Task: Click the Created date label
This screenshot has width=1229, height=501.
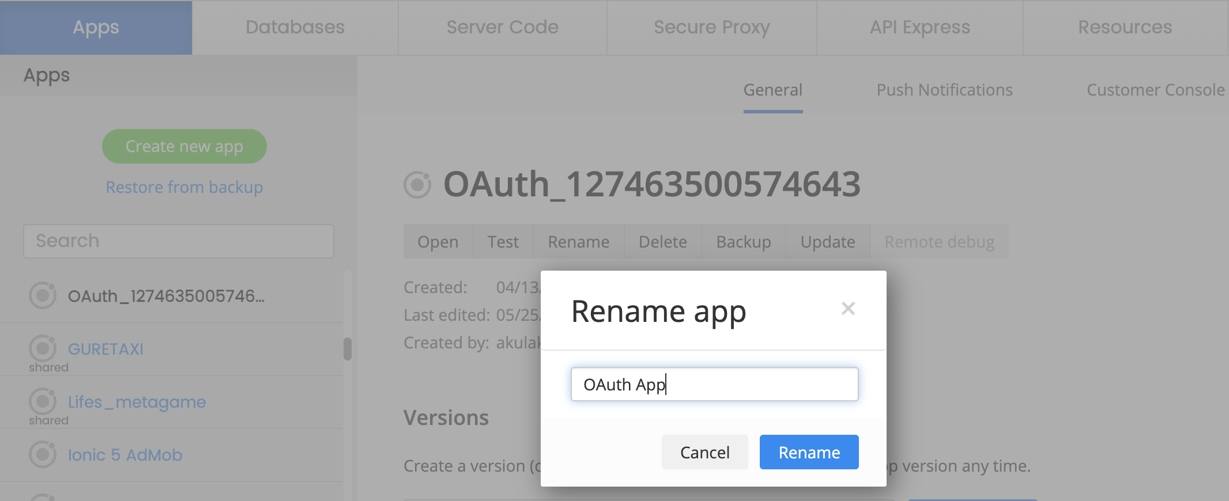Action: pyautogui.click(x=436, y=287)
